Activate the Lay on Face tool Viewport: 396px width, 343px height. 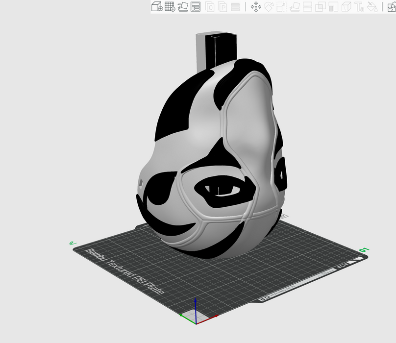point(295,6)
